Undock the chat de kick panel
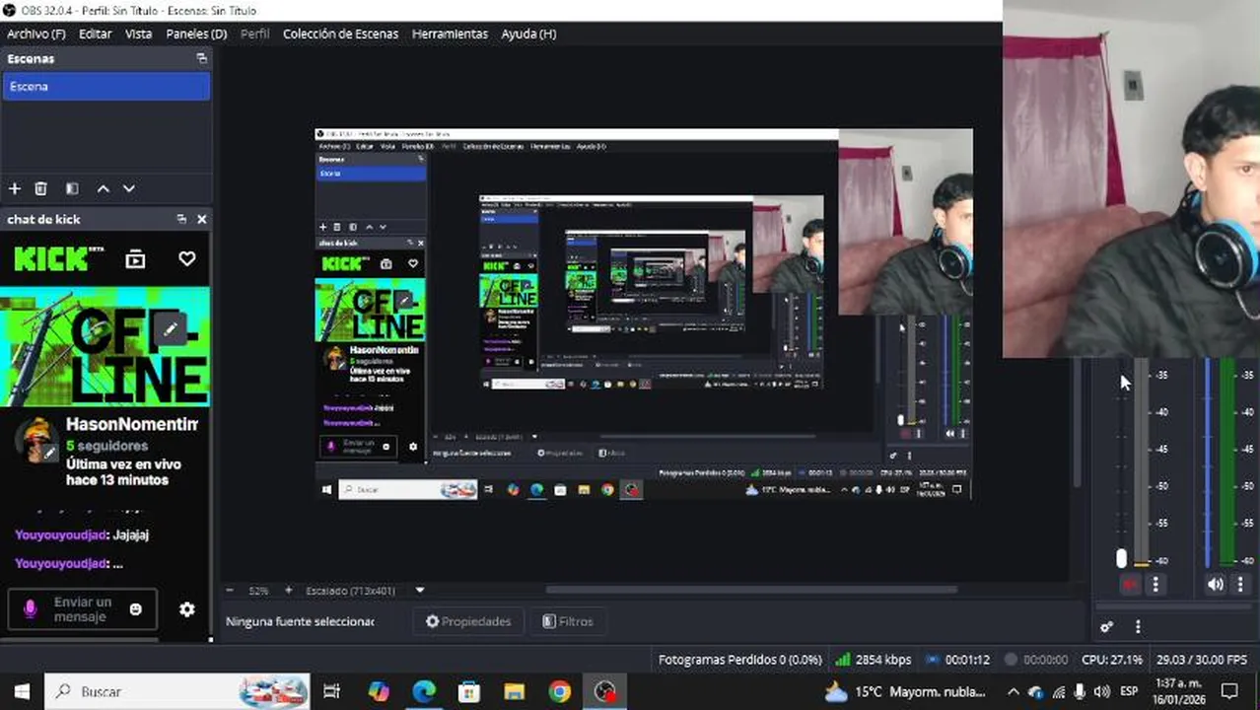1260x710 pixels. click(181, 219)
